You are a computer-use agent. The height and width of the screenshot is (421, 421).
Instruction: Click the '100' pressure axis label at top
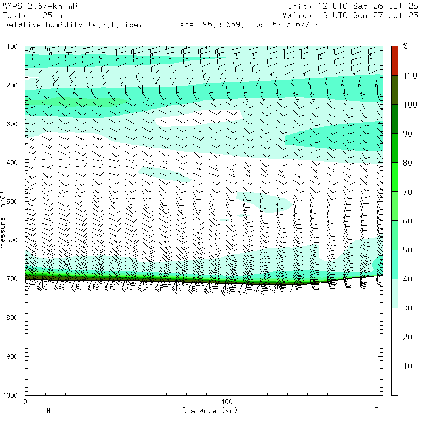click(x=12, y=46)
